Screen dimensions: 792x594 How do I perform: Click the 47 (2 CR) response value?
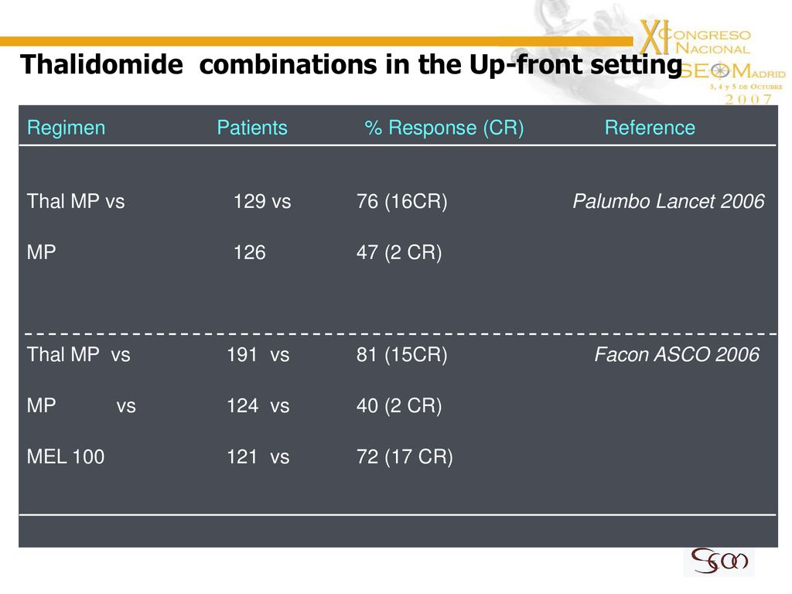[399, 253]
